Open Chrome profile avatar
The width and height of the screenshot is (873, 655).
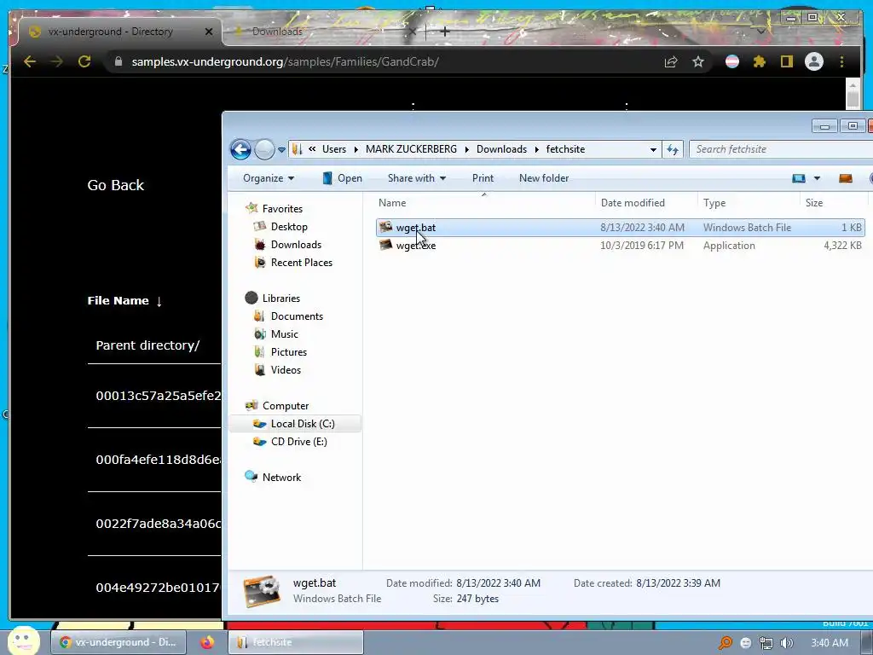tap(814, 61)
